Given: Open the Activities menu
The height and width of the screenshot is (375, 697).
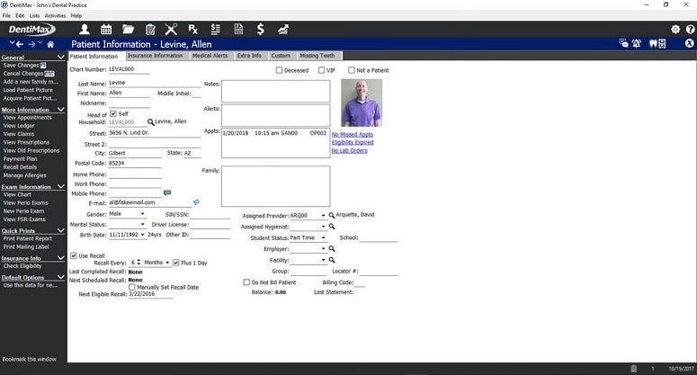Looking at the screenshot, I should point(55,15).
